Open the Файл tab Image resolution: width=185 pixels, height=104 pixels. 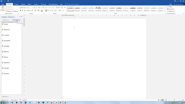click(x=3, y=4)
